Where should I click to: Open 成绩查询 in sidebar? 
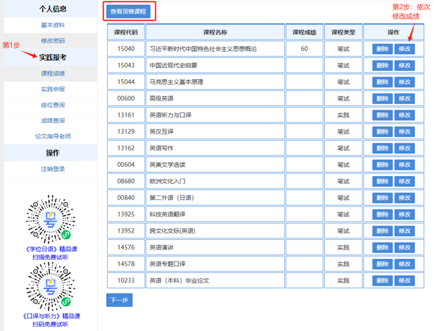(52, 120)
